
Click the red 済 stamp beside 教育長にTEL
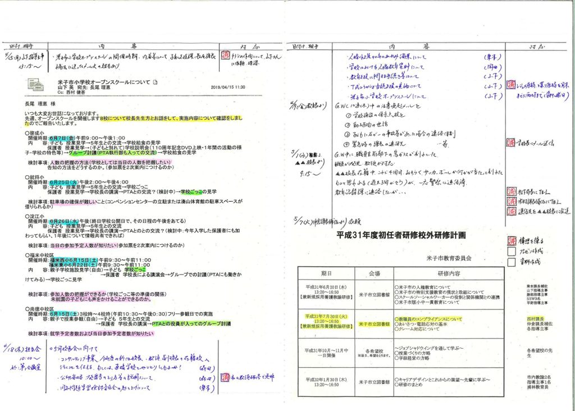tap(511, 191)
